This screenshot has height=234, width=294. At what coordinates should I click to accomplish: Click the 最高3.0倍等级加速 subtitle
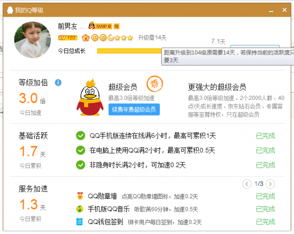pyautogui.click(x=131, y=98)
